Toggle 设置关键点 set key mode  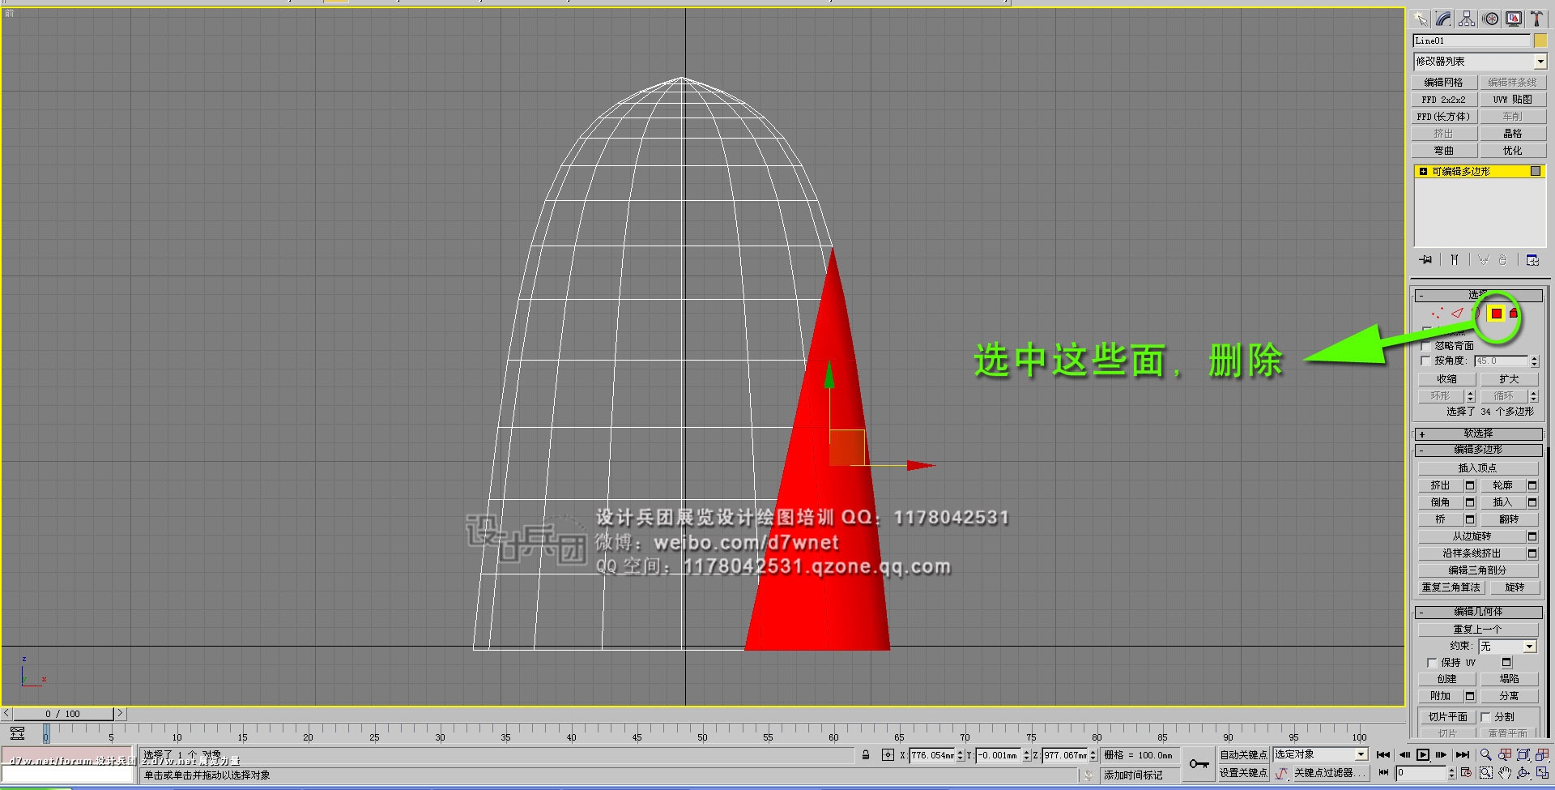click(x=1244, y=773)
